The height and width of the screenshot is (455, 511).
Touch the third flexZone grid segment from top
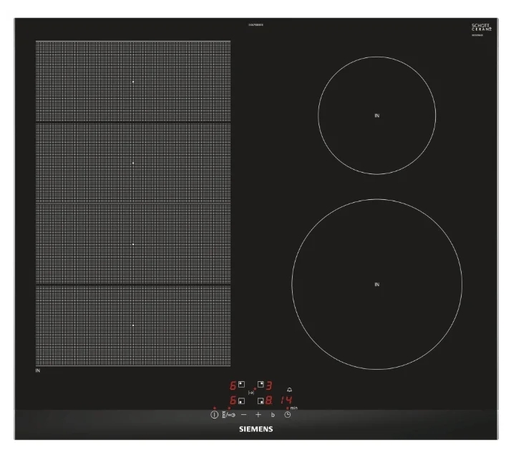133,244
